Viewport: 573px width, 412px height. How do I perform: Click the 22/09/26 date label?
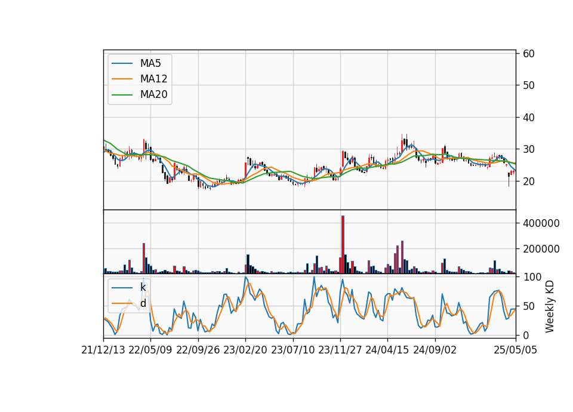198,350
